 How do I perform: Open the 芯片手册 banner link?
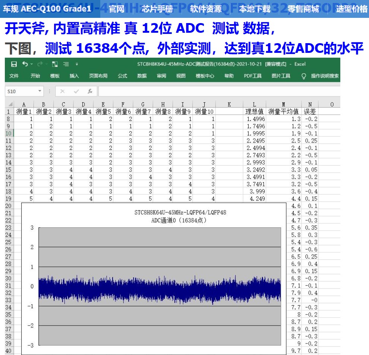coord(157,9)
